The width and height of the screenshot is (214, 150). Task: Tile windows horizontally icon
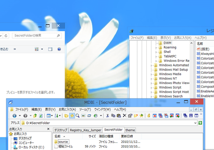pyautogui.click(x=191, y=116)
